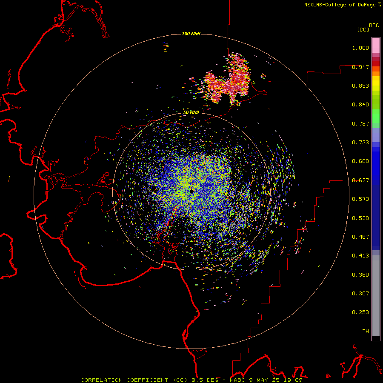Pick the bright green swatch near 0.840 on the color bar

(x=376, y=116)
